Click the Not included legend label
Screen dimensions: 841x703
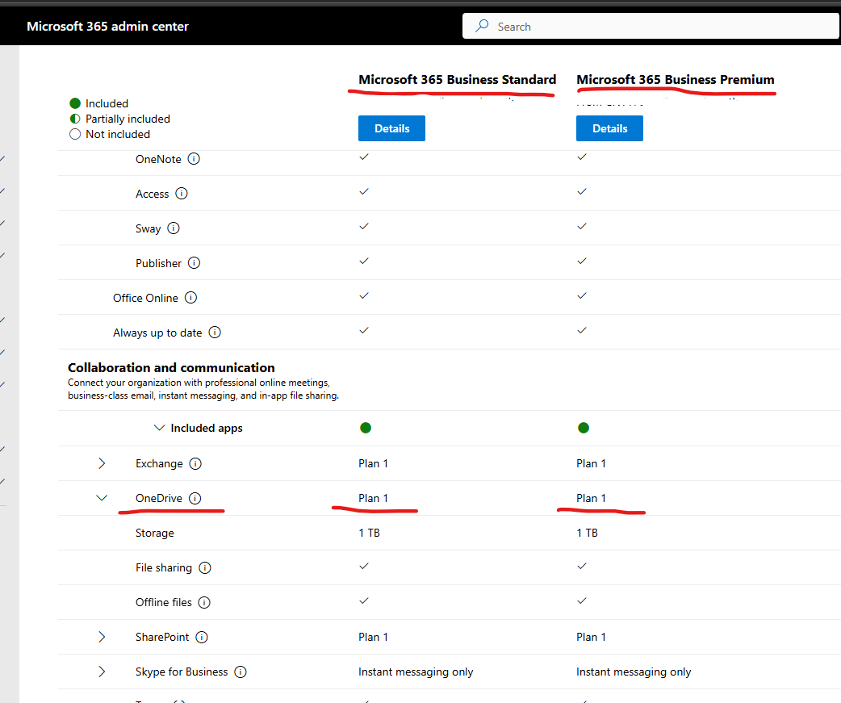coord(118,134)
